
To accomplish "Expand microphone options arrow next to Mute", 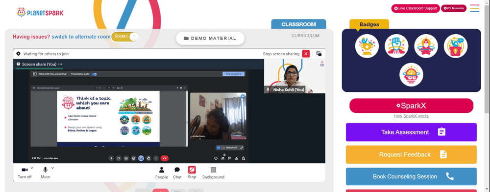I will 52,168.
